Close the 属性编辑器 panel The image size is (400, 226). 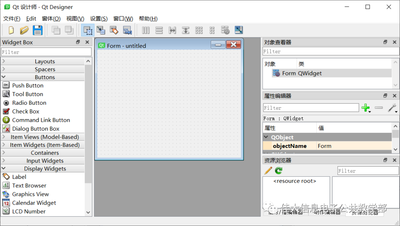pyautogui.click(x=394, y=96)
